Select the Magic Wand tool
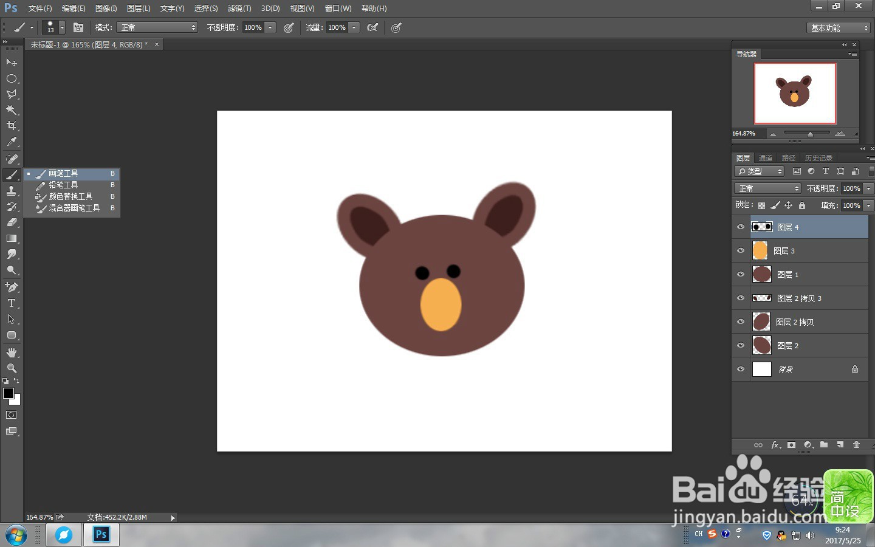875x547 pixels. tap(12, 110)
